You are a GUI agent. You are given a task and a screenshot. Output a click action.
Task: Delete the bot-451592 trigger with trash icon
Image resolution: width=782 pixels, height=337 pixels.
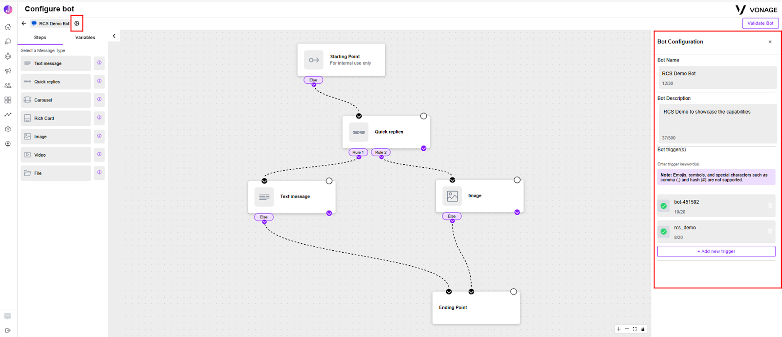(770, 205)
